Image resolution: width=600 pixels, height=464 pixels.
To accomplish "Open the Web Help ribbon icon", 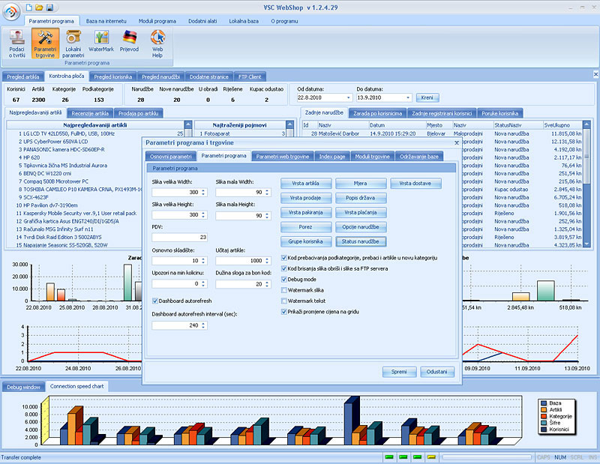I will tap(157, 43).
